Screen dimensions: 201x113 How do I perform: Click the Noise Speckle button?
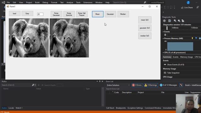[69, 14]
